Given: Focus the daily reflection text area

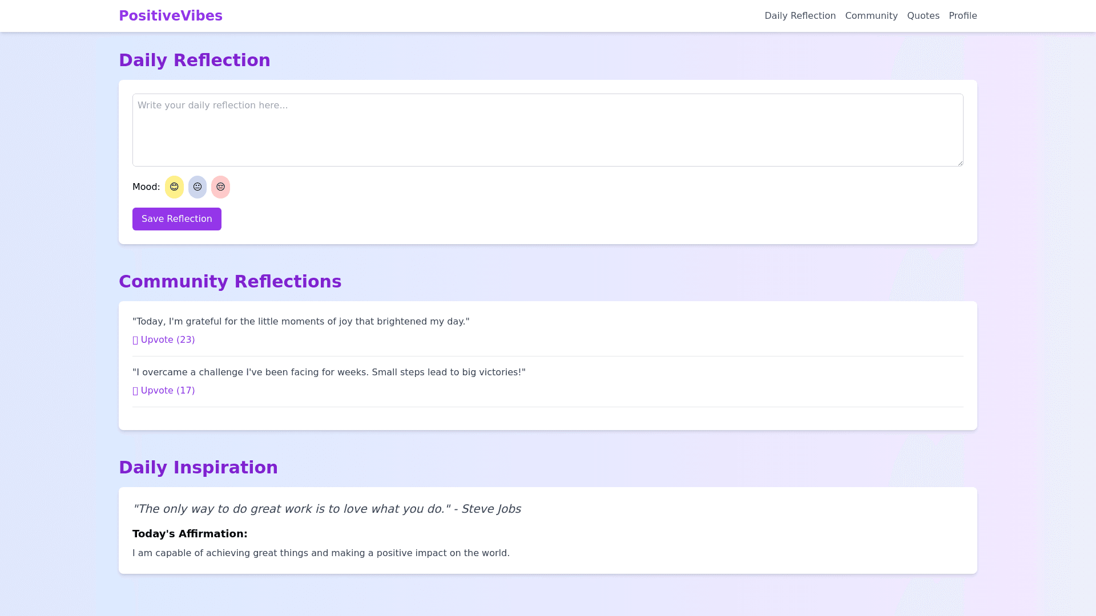Looking at the screenshot, I should pyautogui.click(x=547, y=130).
